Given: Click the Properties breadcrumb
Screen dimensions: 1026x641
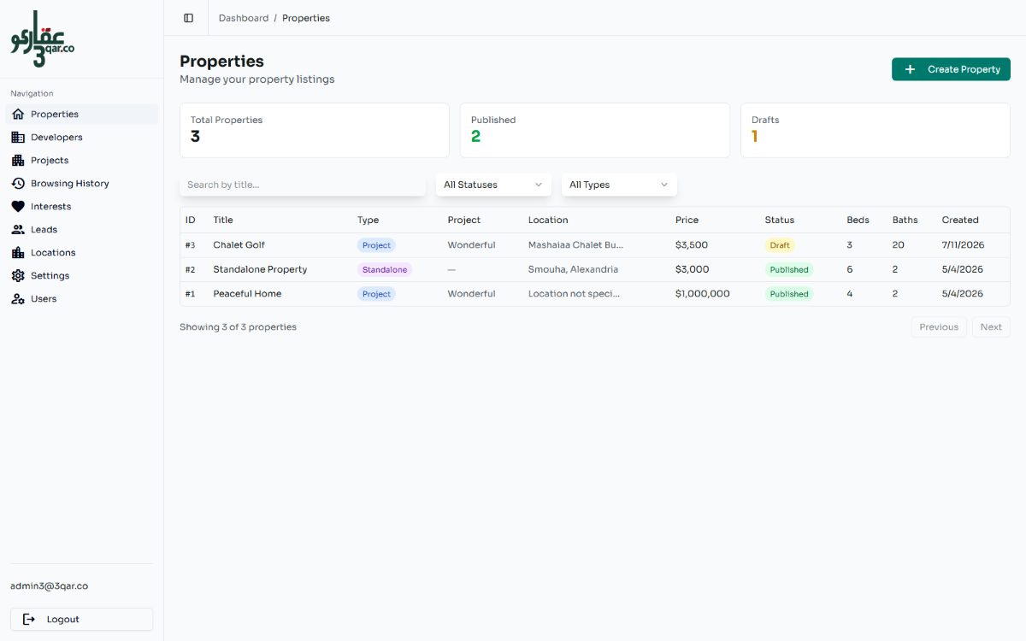Looking at the screenshot, I should click(x=306, y=18).
